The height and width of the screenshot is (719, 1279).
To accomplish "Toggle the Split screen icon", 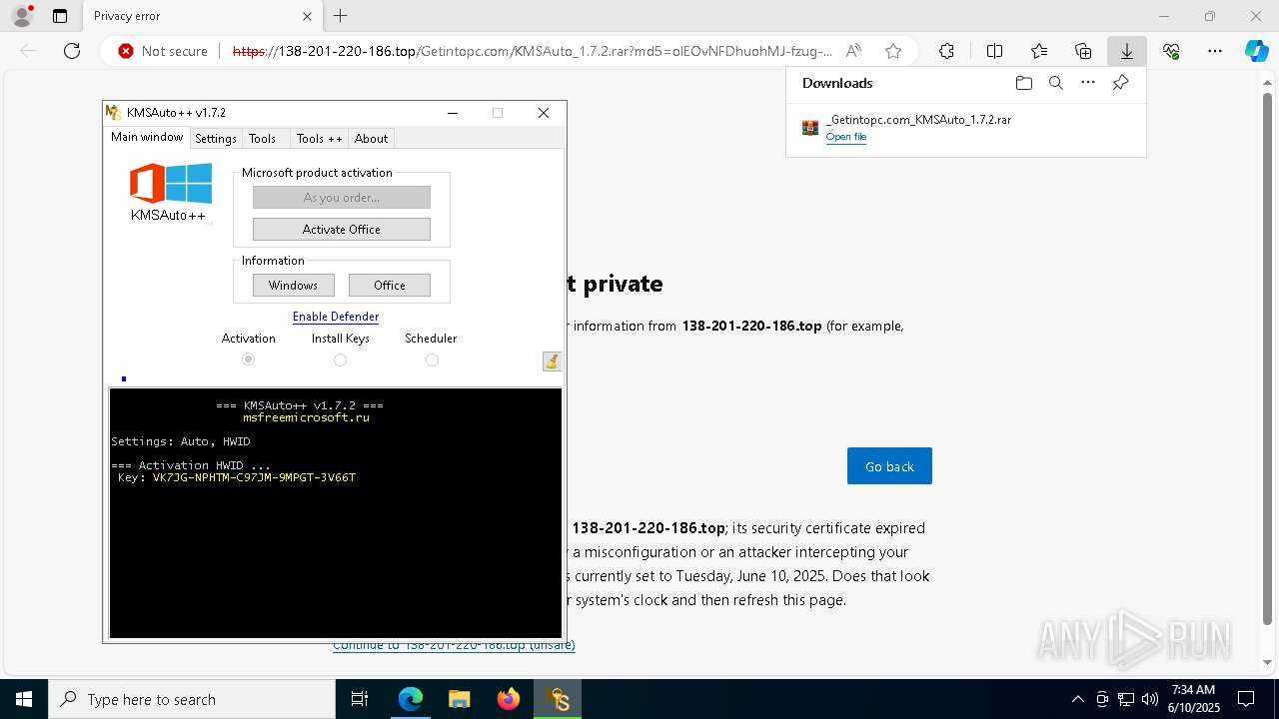I will point(994,51).
